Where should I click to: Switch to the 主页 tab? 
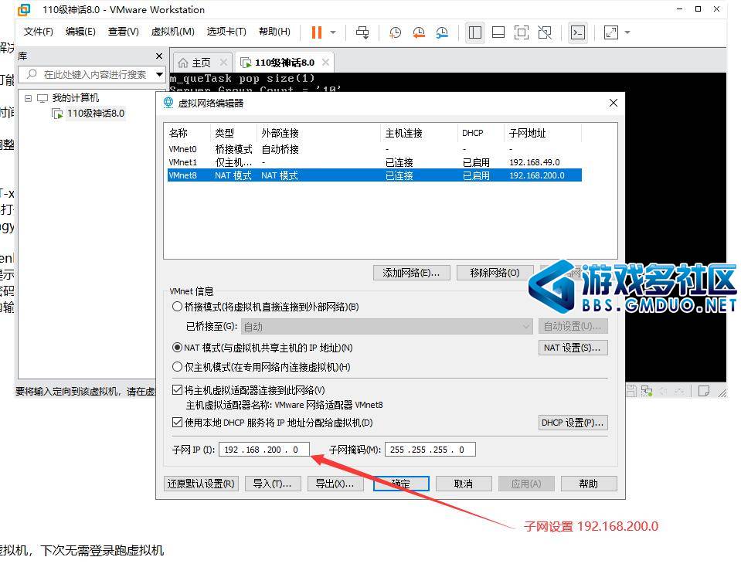pos(201,63)
